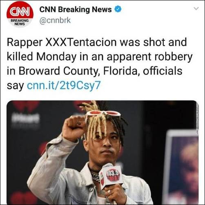205x205 pixels.
Task: Click the red CNN logo lettering
Action: [x=20, y=12]
